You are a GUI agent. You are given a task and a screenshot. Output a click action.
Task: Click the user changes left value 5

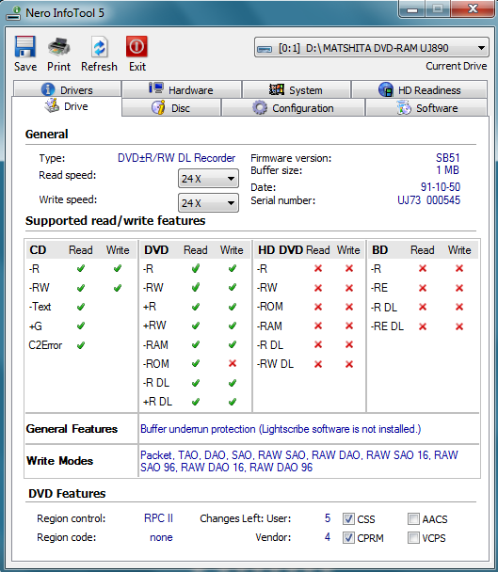(x=328, y=518)
